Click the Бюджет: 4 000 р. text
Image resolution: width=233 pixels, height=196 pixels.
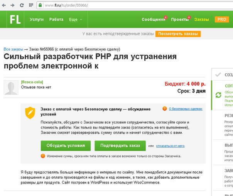185,84
